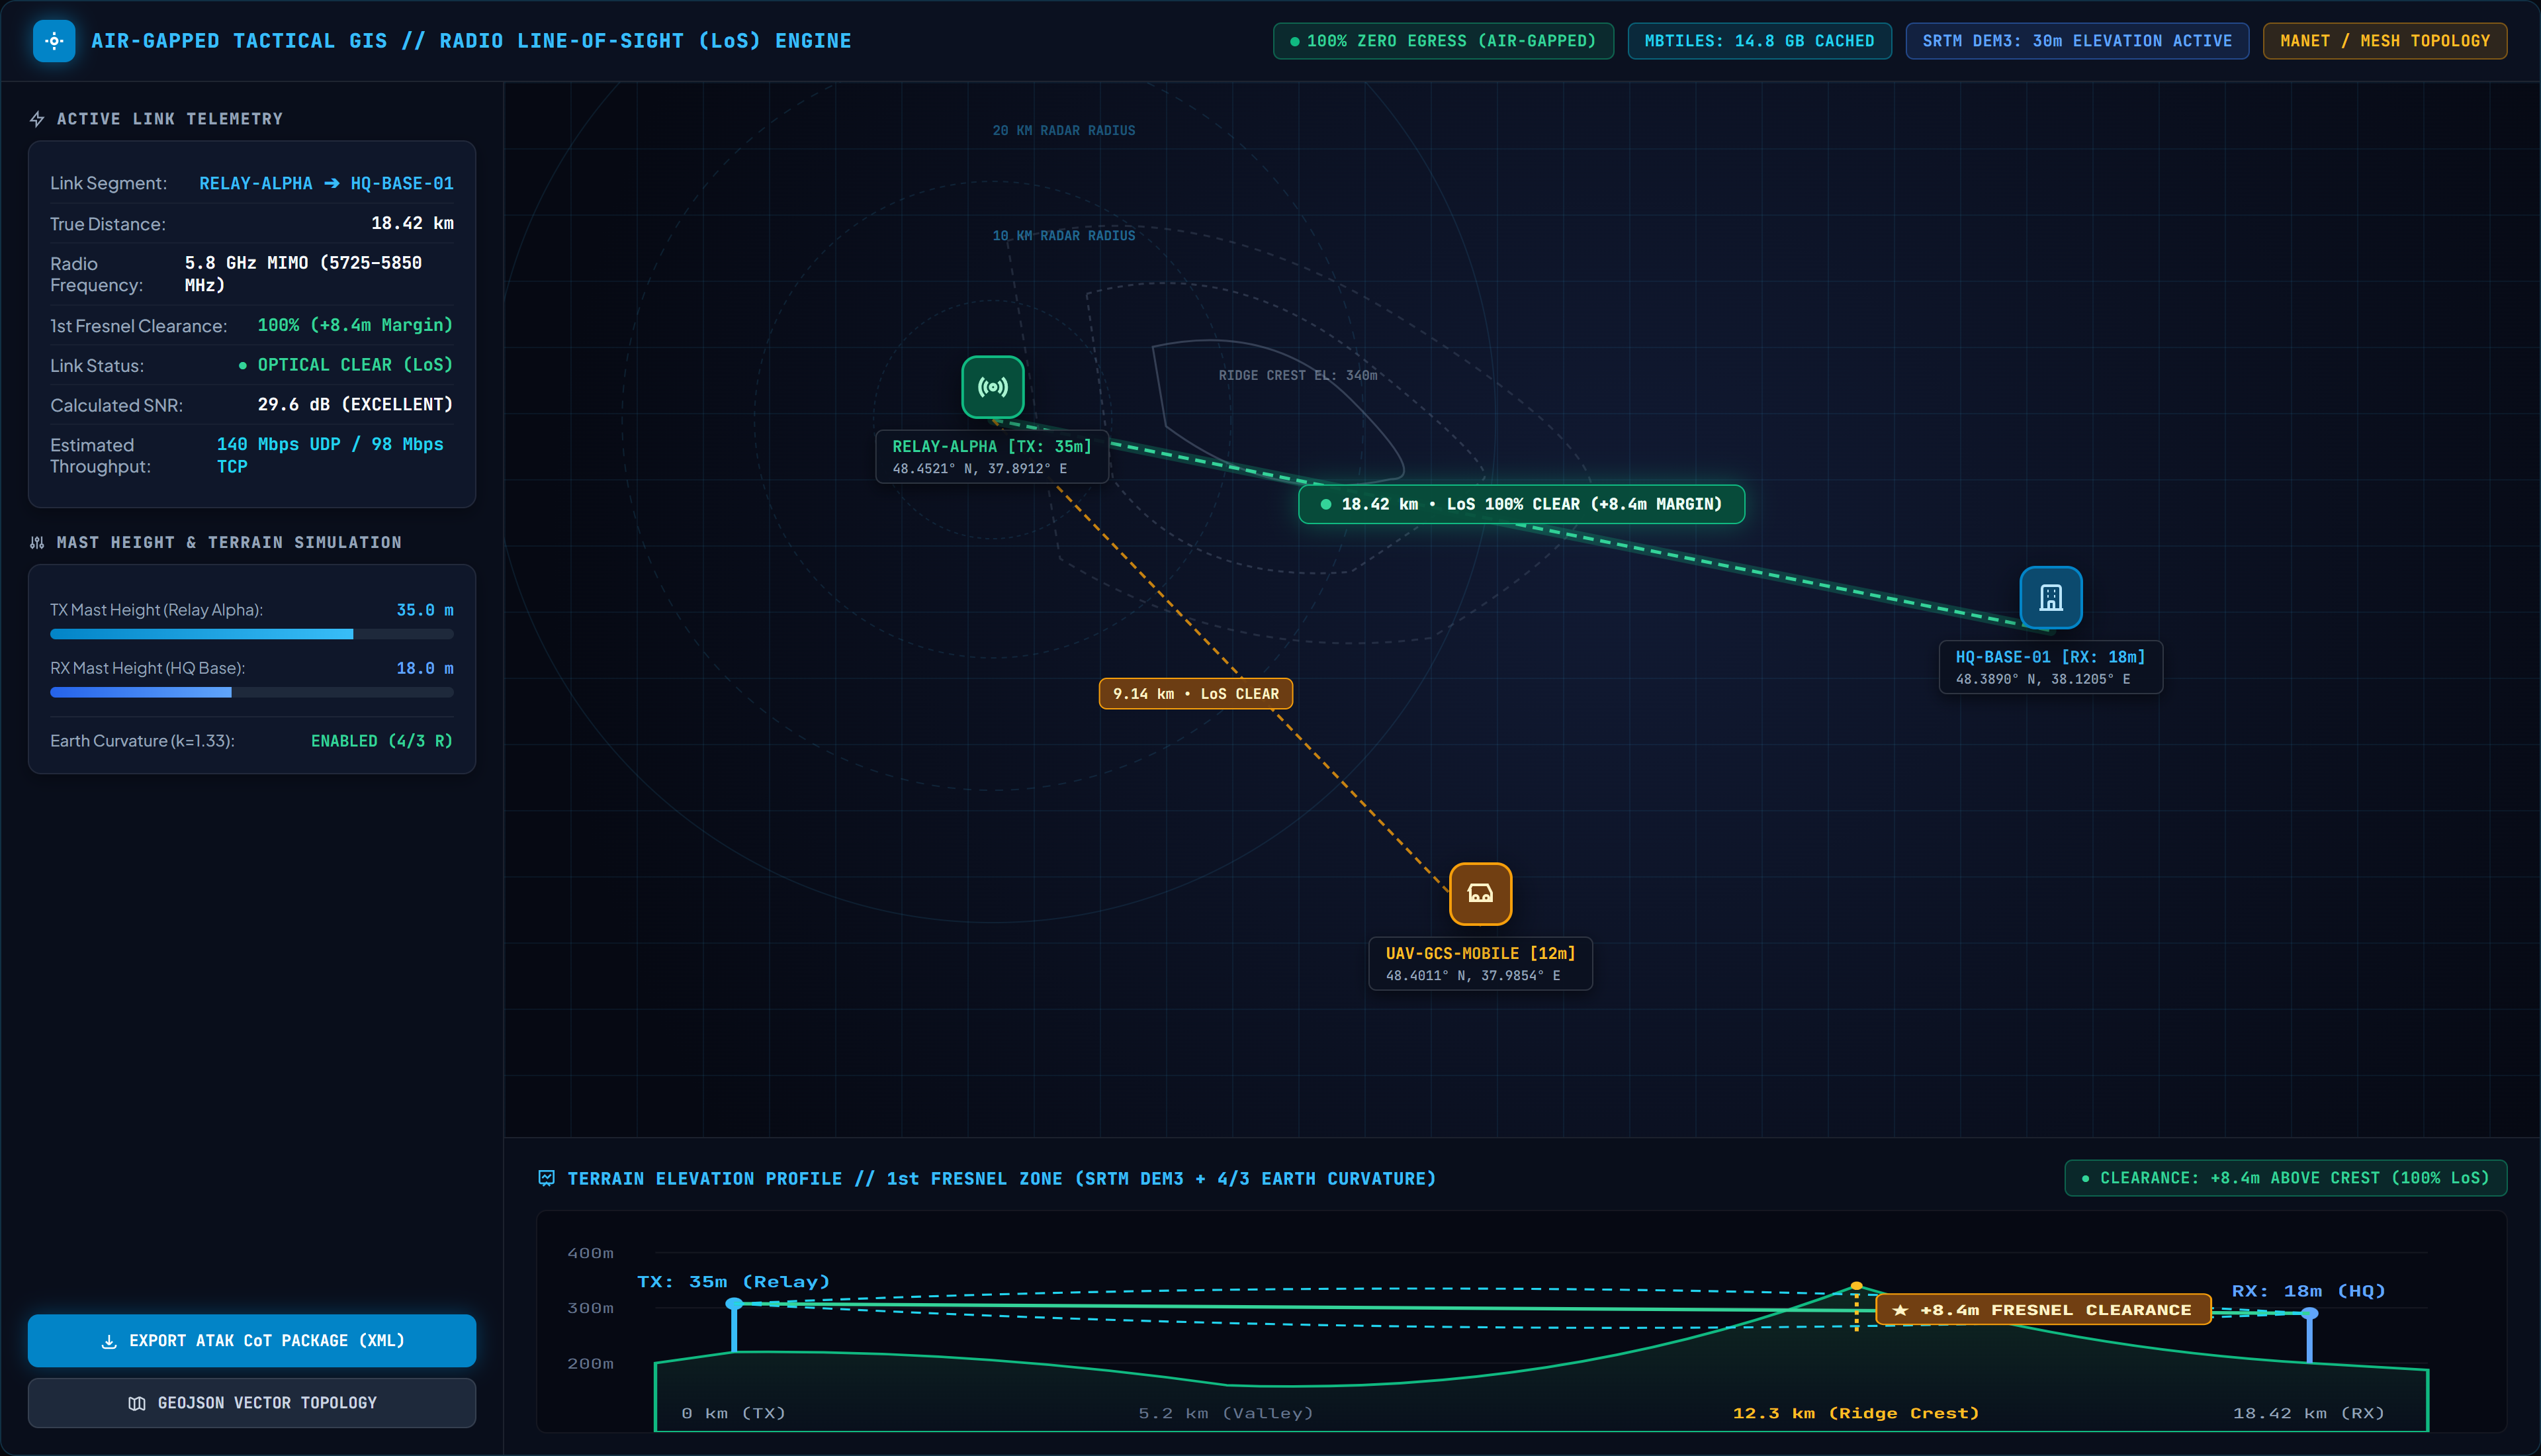Click the 9.14 km LoS CLEAR link label
2541x1456 pixels.
pos(1196,694)
